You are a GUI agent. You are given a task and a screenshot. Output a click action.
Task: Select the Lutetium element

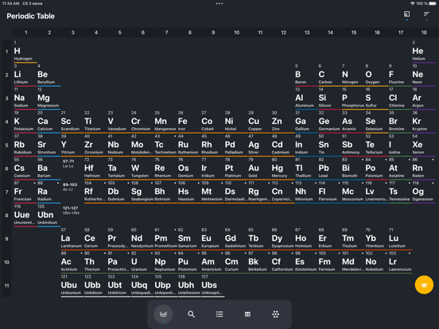coord(400,239)
